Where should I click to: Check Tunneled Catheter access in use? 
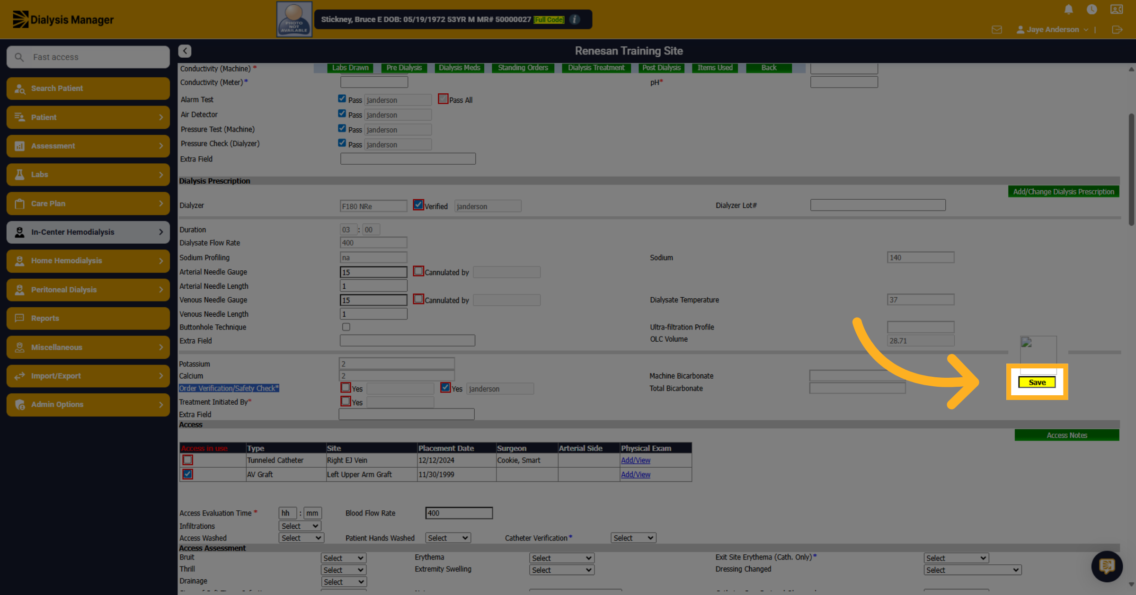click(187, 460)
